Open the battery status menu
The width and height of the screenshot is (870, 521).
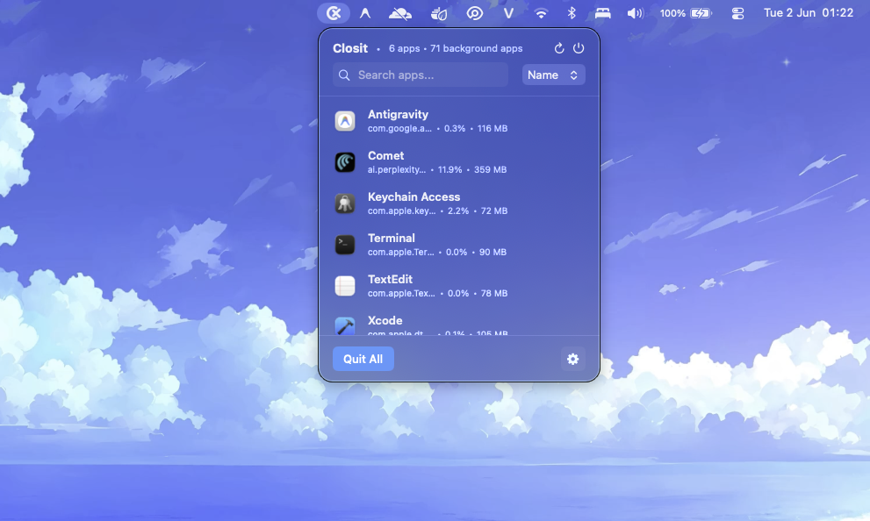pos(686,13)
